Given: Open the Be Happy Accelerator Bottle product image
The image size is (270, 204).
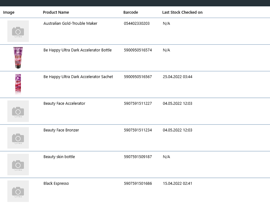Looking at the screenshot, I should pos(18,58).
